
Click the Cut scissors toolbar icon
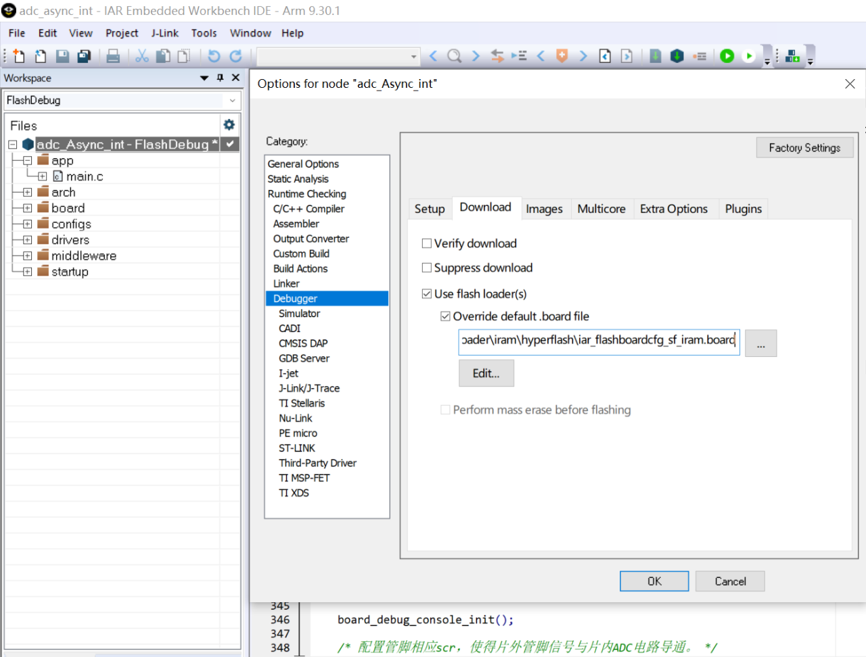[x=142, y=56]
